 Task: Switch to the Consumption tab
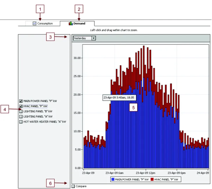(43, 24)
